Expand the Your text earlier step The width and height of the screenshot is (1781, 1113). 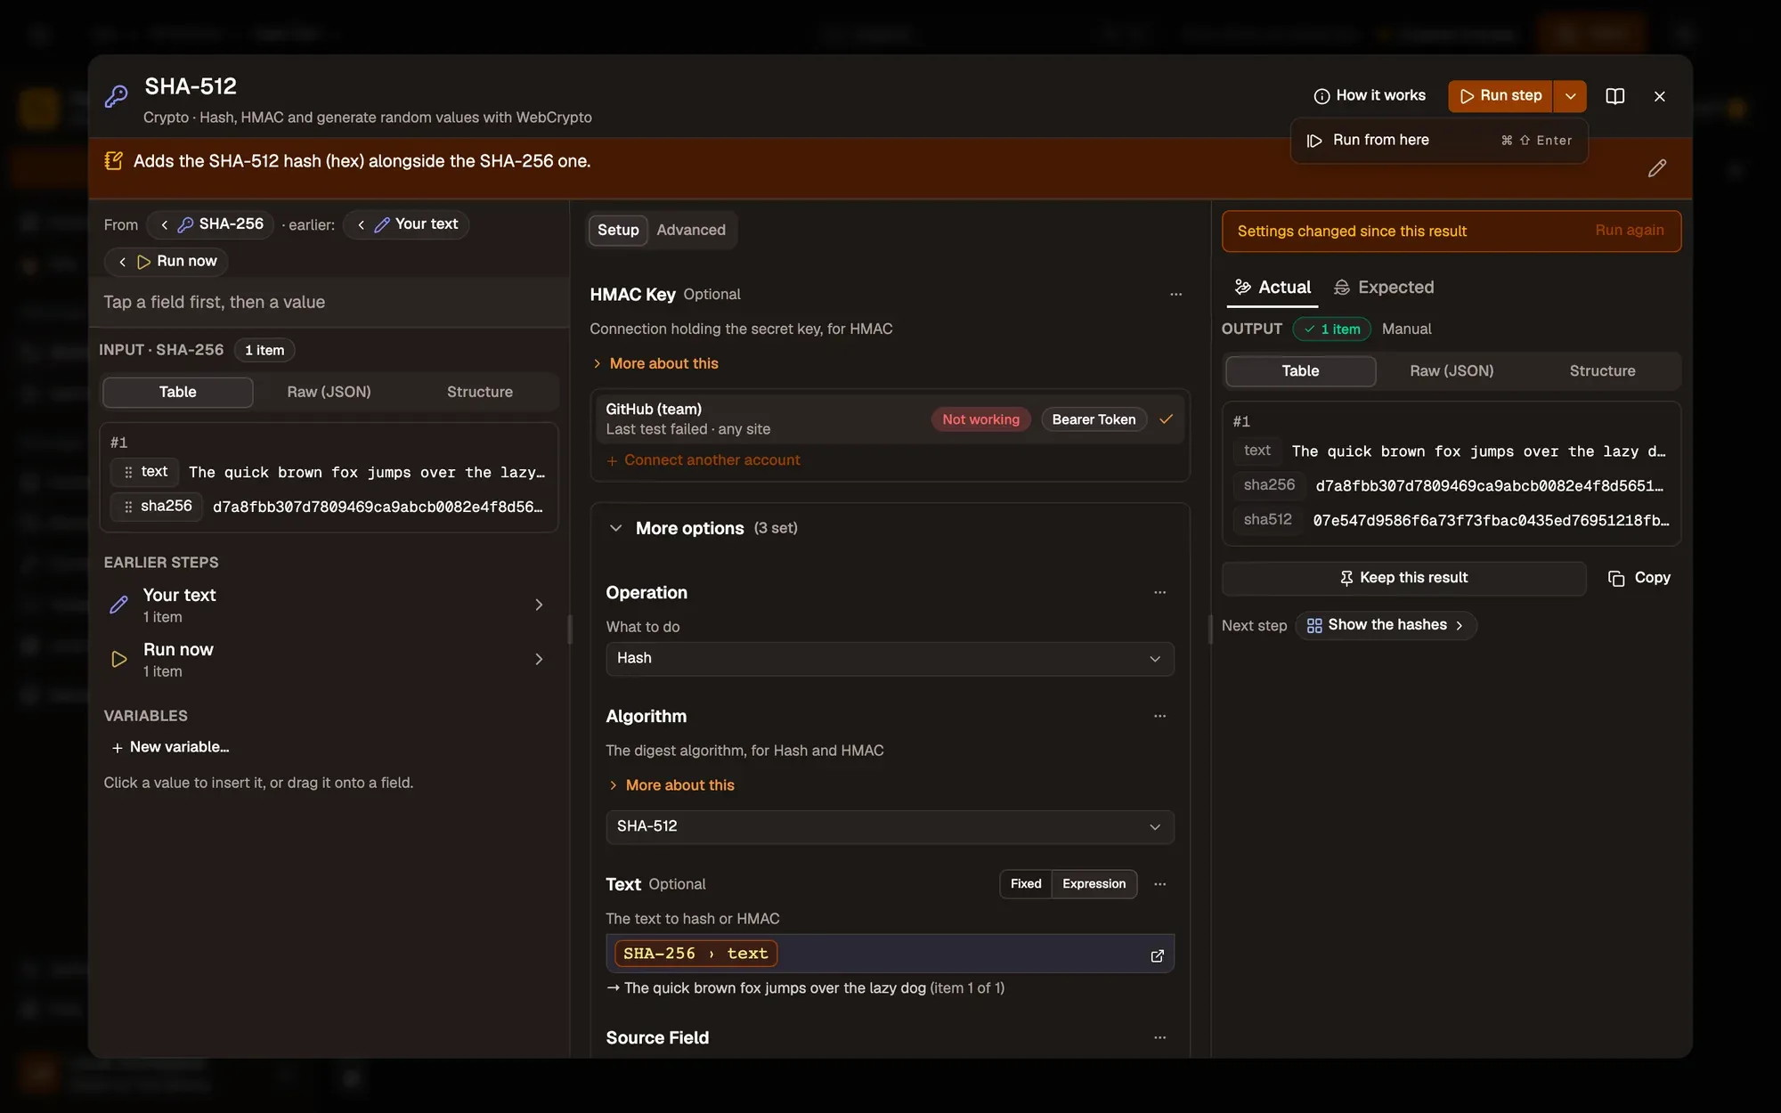point(328,605)
